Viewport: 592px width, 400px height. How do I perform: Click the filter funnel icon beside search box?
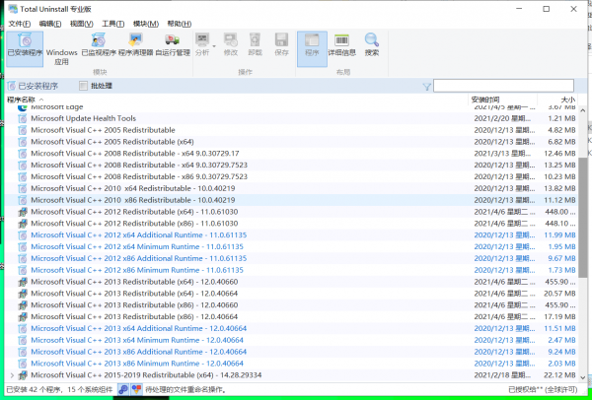coord(426,87)
